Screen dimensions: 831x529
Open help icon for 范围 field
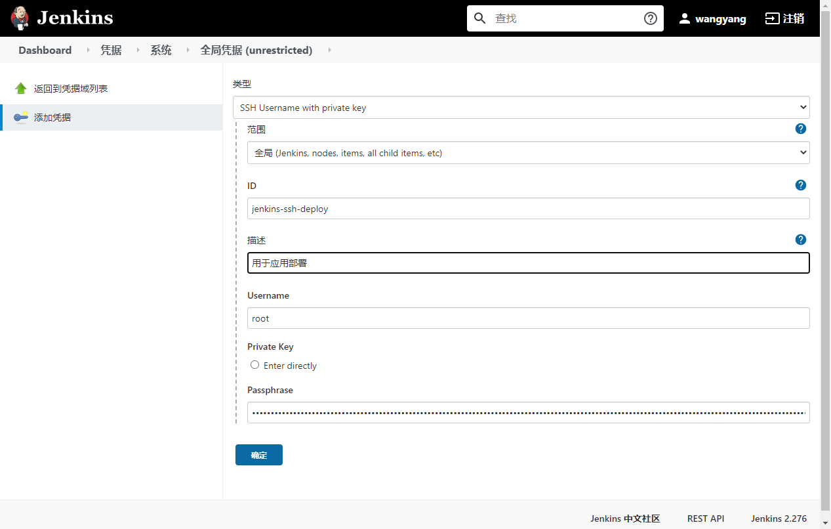[801, 129]
